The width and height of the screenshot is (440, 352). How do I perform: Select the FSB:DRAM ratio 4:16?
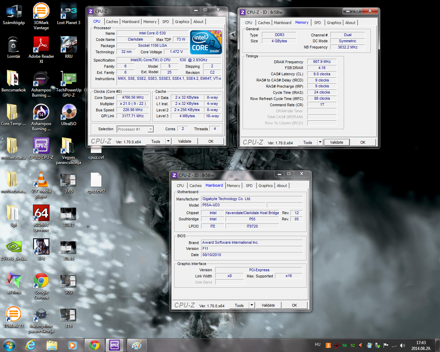pos(322,68)
